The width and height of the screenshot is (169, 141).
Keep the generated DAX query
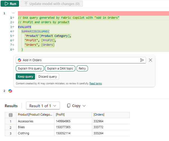[25, 77]
